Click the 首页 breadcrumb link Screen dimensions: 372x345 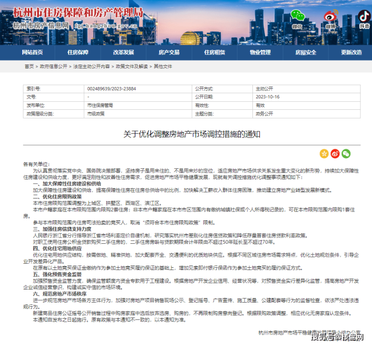(29, 67)
